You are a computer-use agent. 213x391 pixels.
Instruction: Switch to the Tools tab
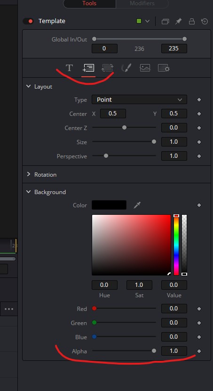point(89,3)
